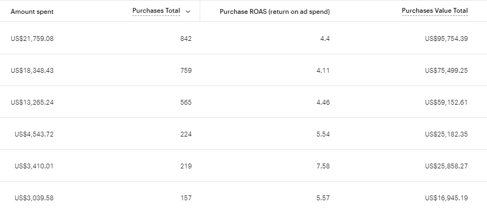Screen dimensions: 487x213
Task: Select the US$75,499.25 purchases value cell
Action: coord(446,70)
